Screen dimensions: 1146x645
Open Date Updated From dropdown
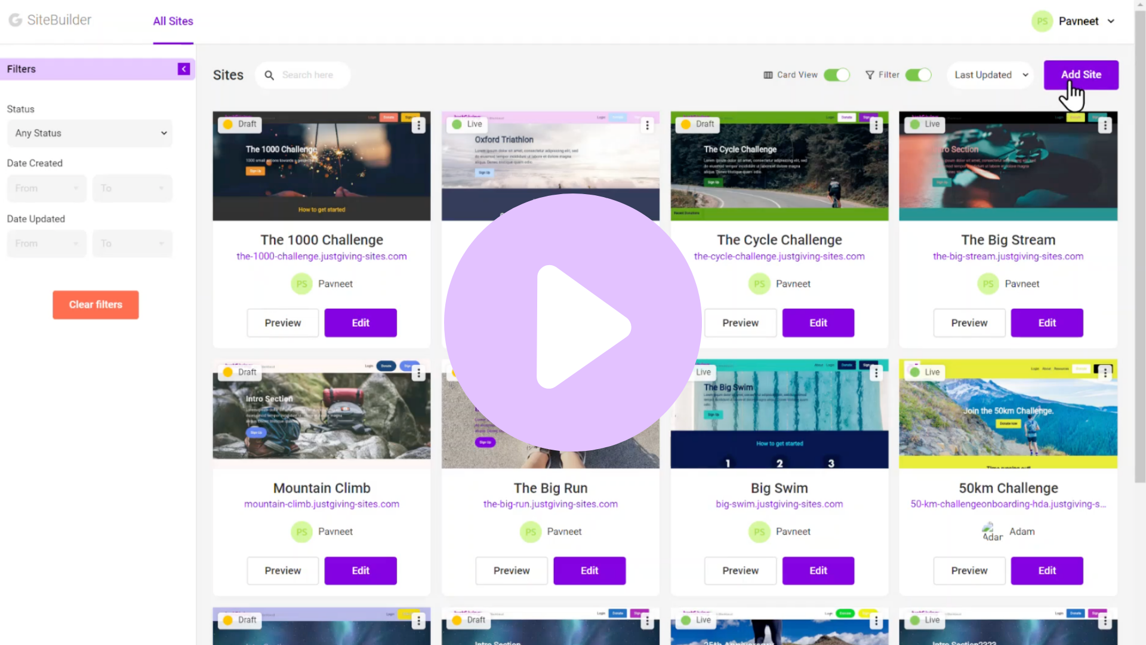(47, 244)
